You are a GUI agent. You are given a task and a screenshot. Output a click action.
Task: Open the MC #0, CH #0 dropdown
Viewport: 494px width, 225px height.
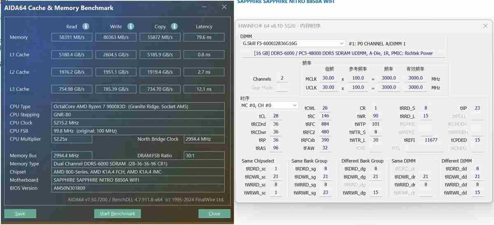tap(269, 106)
